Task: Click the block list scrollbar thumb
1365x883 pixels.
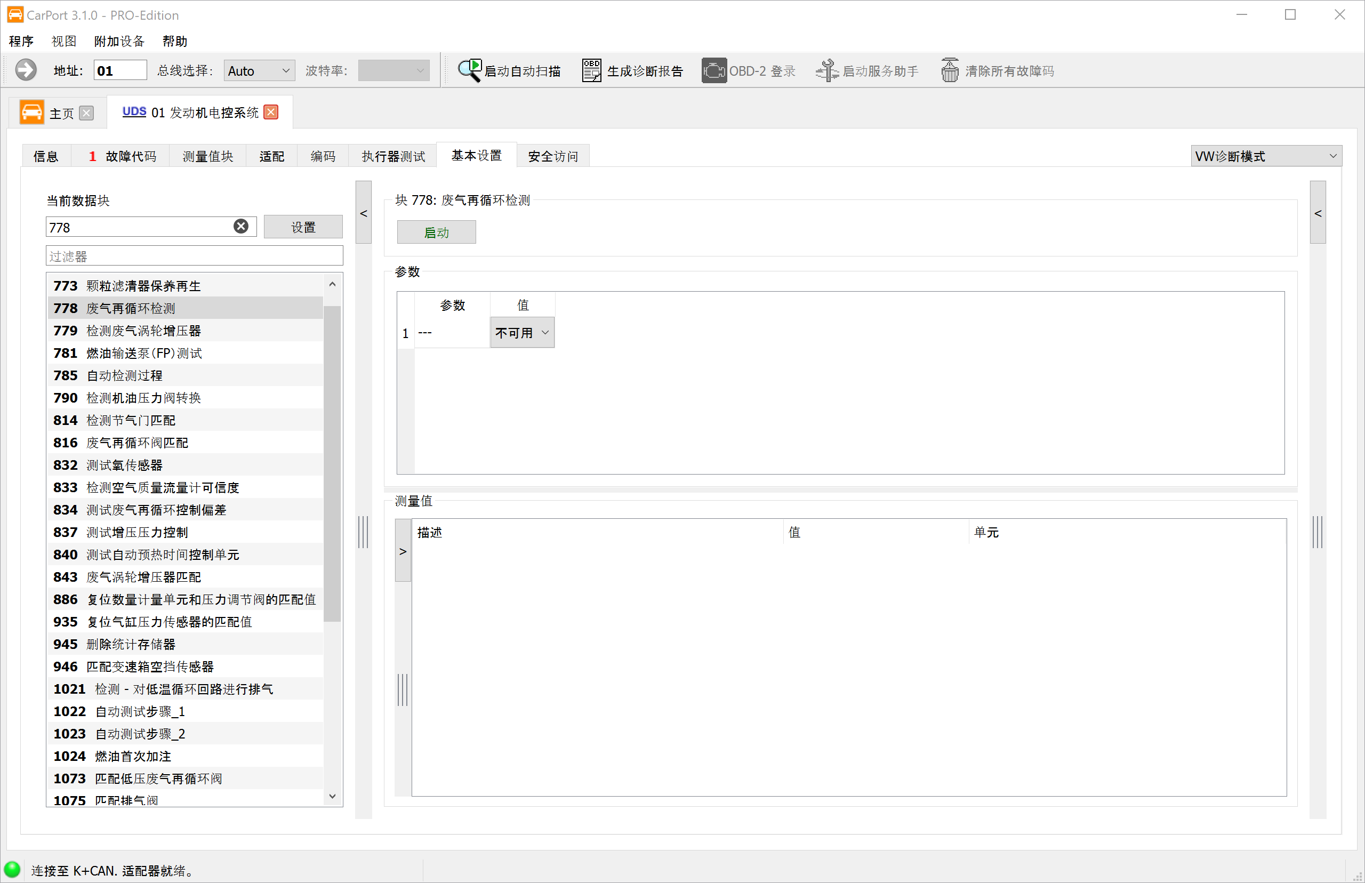Action: tap(332, 463)
